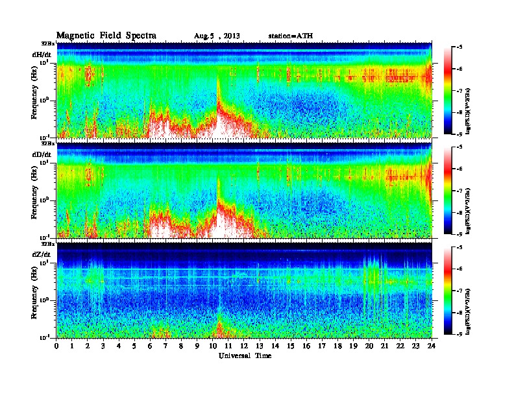Click hour '3' on Universal Time axis

tap(104, 346)
